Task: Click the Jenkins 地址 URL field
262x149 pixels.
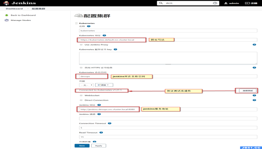Action: [x=168, y=109]
